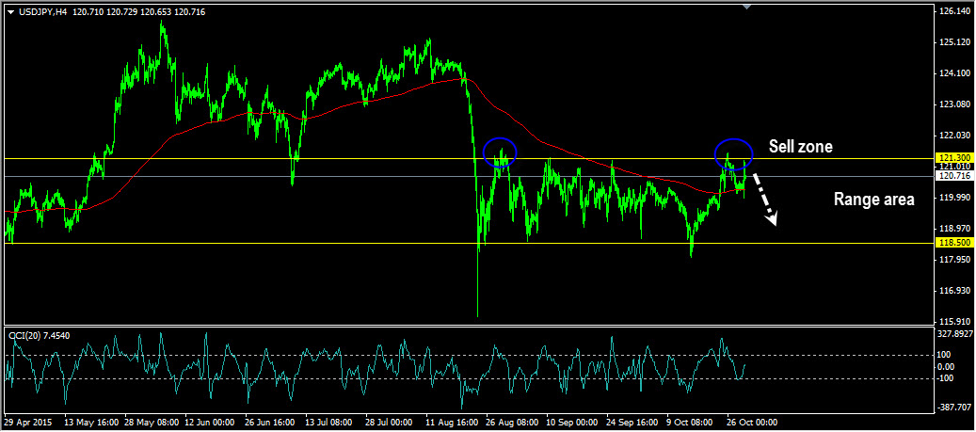Click the 10 Sep 00:00 time label
976x432 pixels.
pyautogui.click(x=573, y=422)
